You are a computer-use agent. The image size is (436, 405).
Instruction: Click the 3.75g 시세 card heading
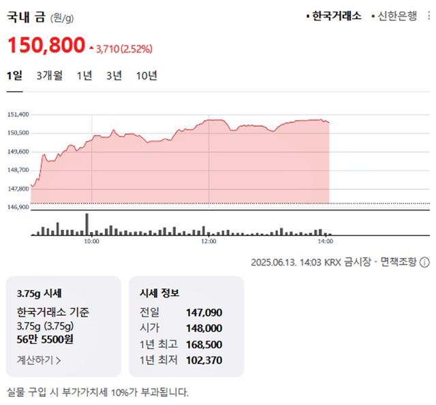[x=40, y=293]
